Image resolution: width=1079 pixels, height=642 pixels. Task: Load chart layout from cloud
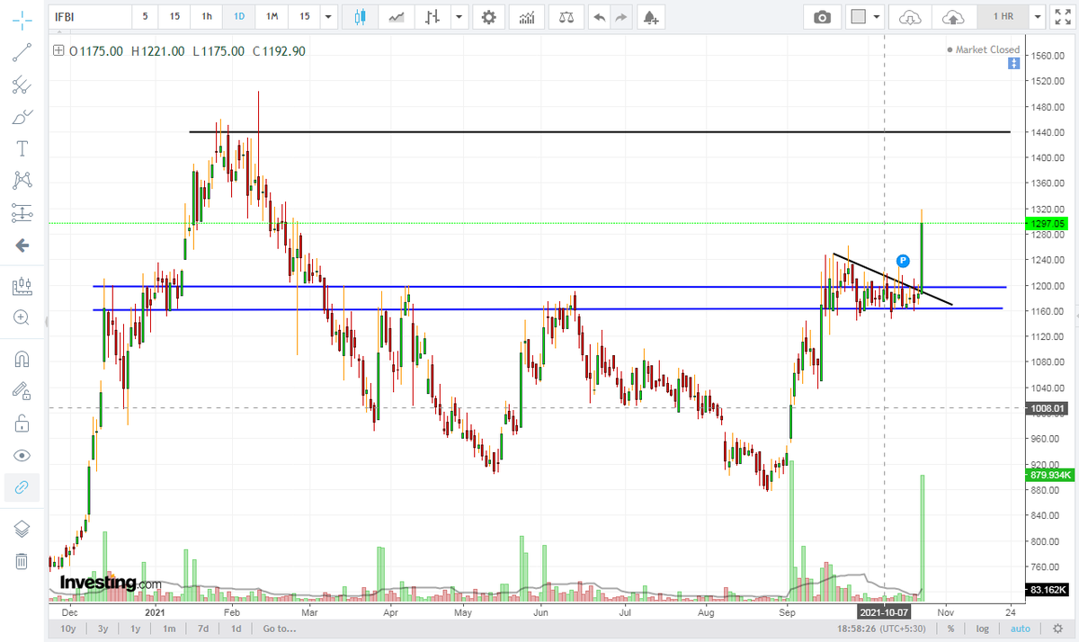(x=910, y=16)
